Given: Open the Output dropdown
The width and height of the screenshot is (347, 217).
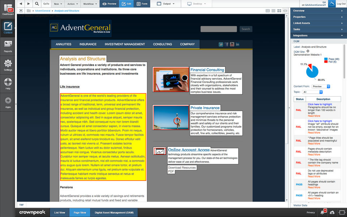Looking at the screenshot, I should (x=166, y=4).
